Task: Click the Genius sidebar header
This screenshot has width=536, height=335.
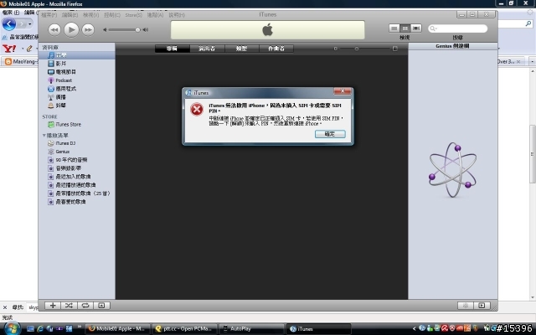Action: point(452,46)
